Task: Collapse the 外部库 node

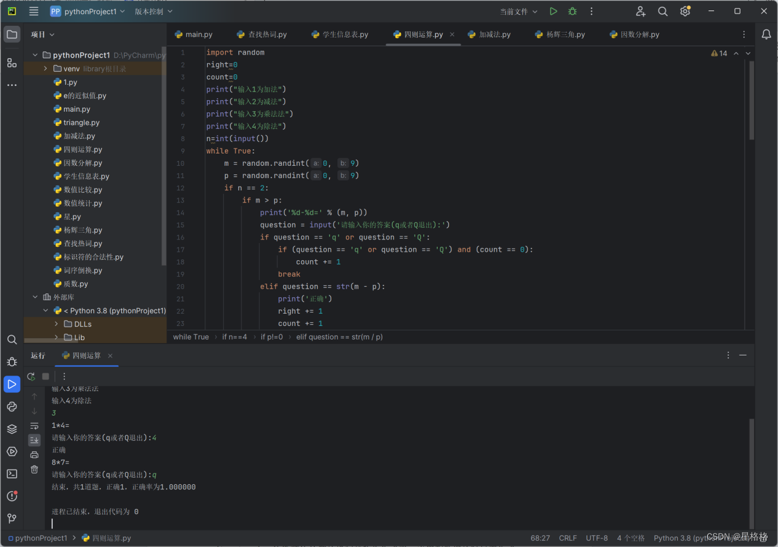Action: pyautogui.click(x=35, y=297)
